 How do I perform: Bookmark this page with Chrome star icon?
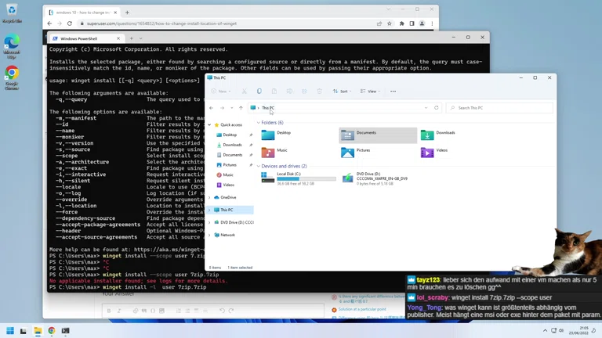pyautogui.click(x=390, y=23)
